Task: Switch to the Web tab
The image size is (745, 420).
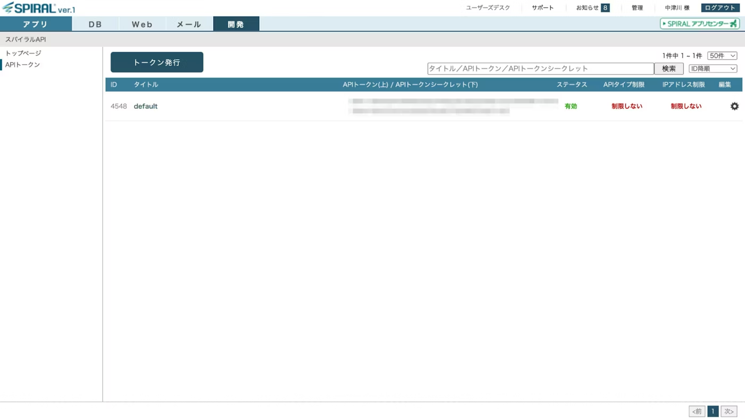Action: click(142, 23)
